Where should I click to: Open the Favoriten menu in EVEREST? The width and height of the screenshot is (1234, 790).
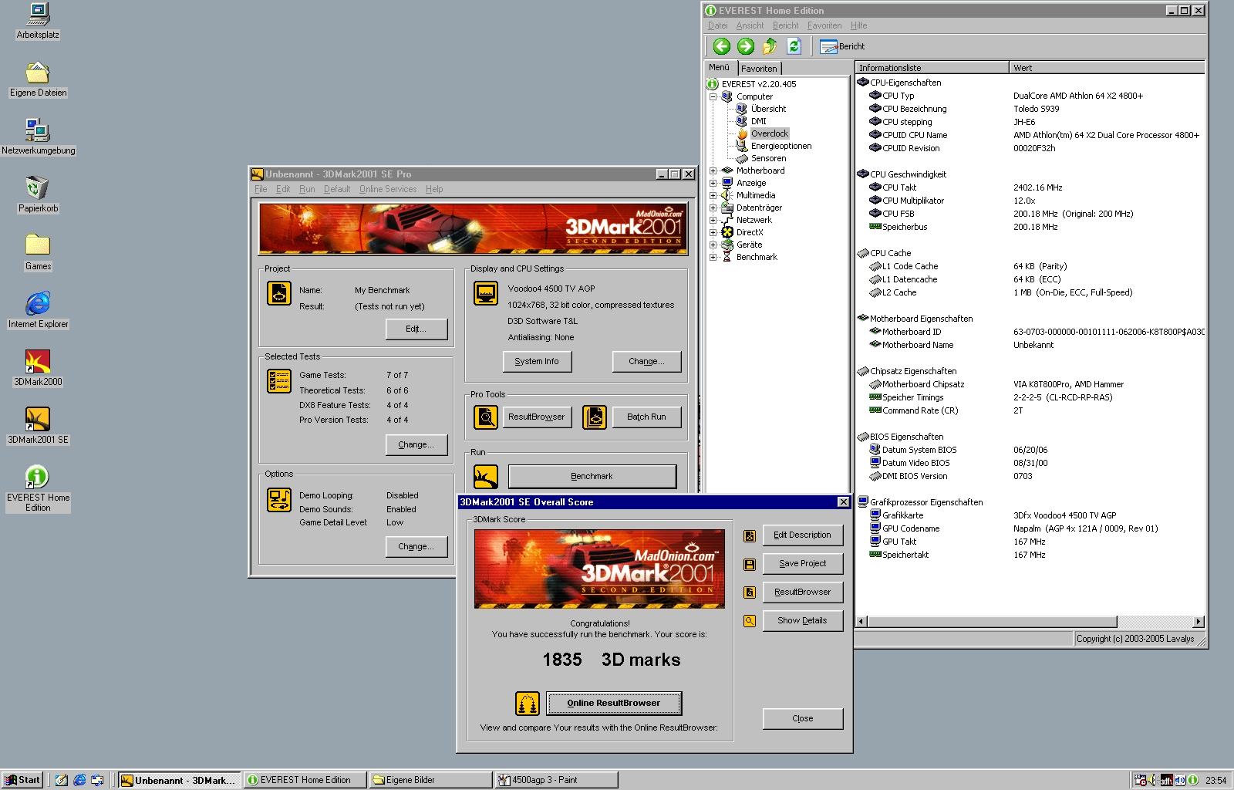(824, 25)
